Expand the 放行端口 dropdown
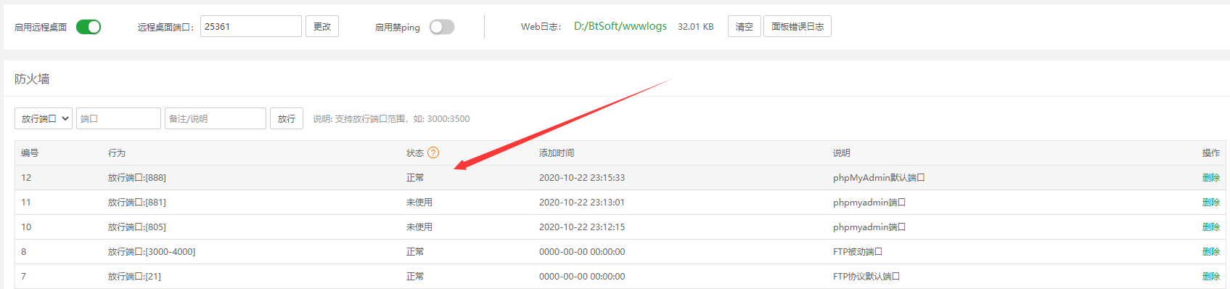This screenshot has height=289, width=1230. pyautogui.click(x=44, y=118)
